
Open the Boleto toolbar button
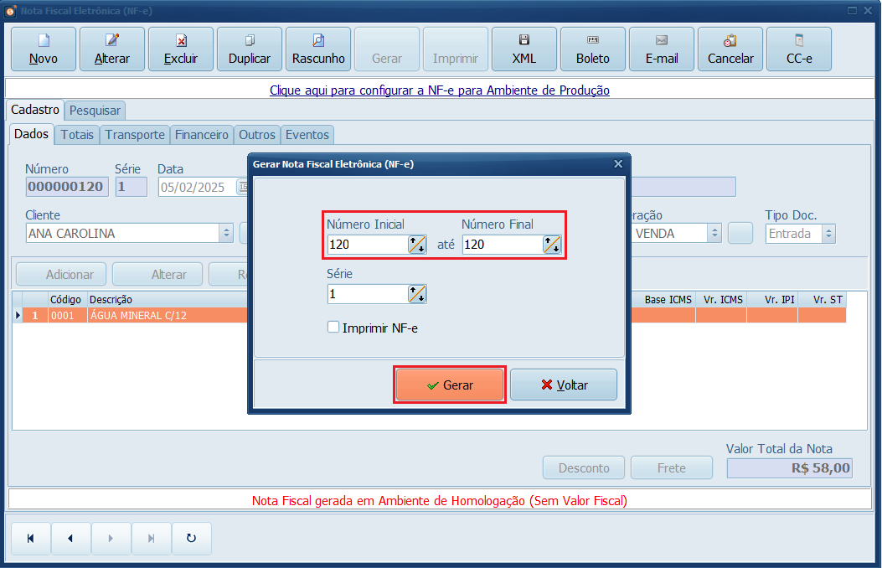tap(593, 49)
